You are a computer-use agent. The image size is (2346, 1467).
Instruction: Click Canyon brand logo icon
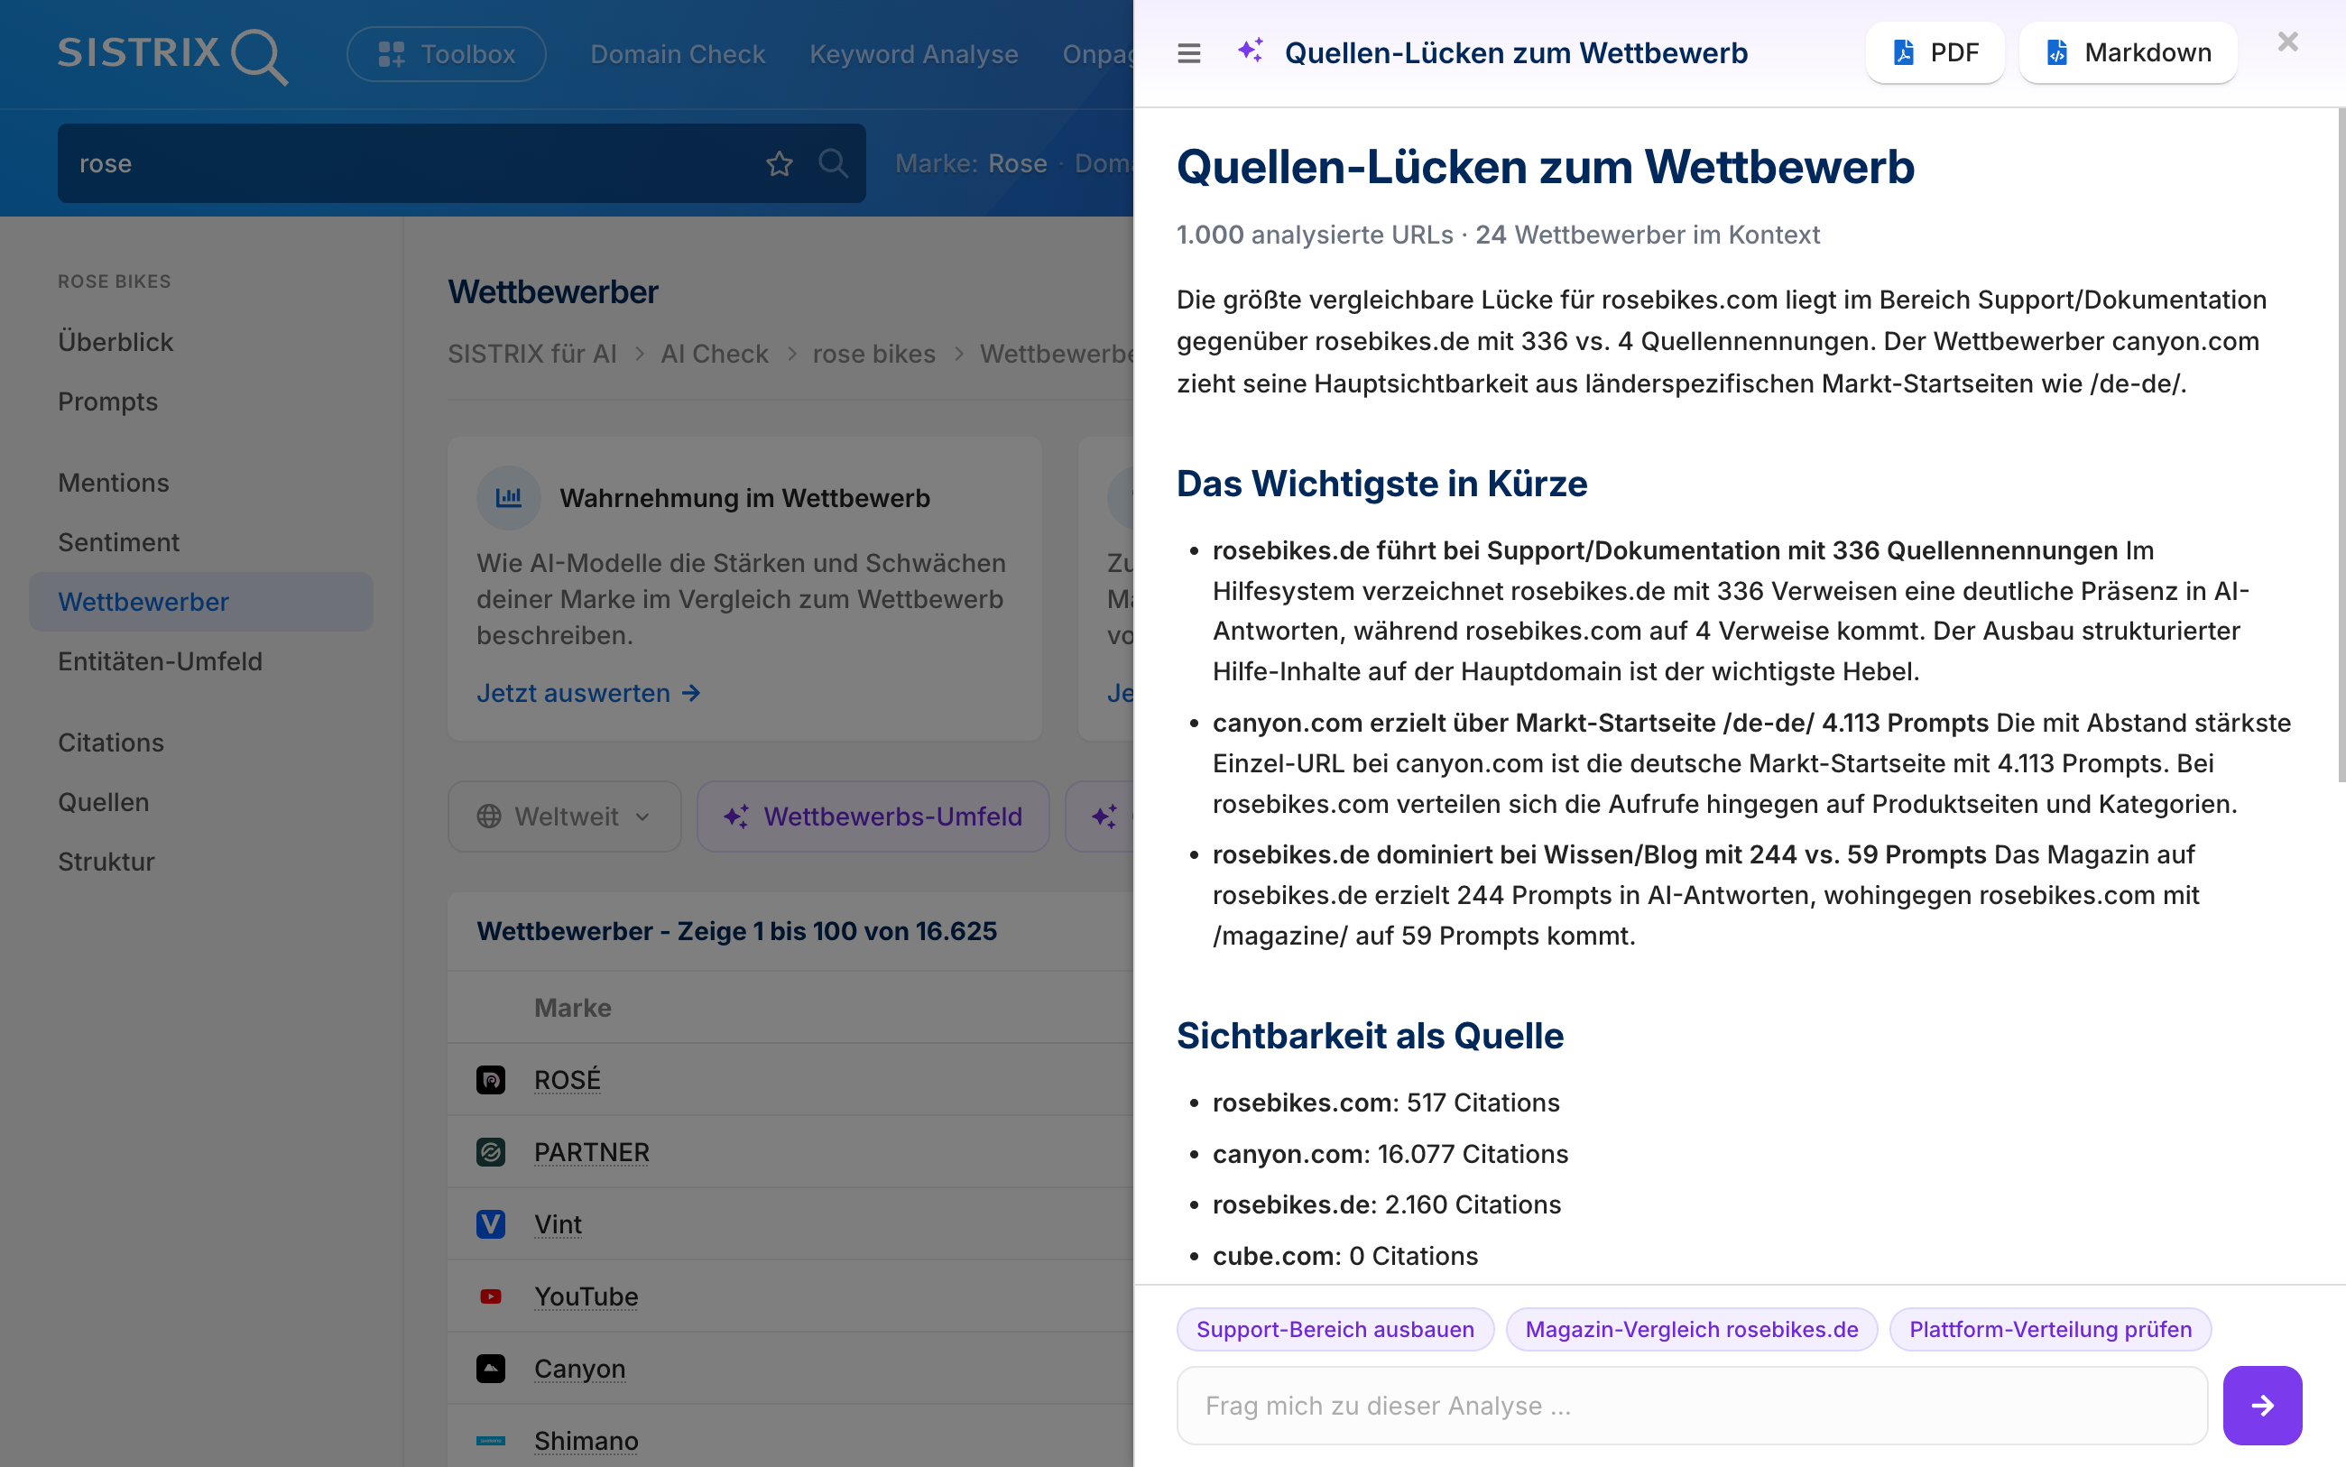coord(491,1368)
